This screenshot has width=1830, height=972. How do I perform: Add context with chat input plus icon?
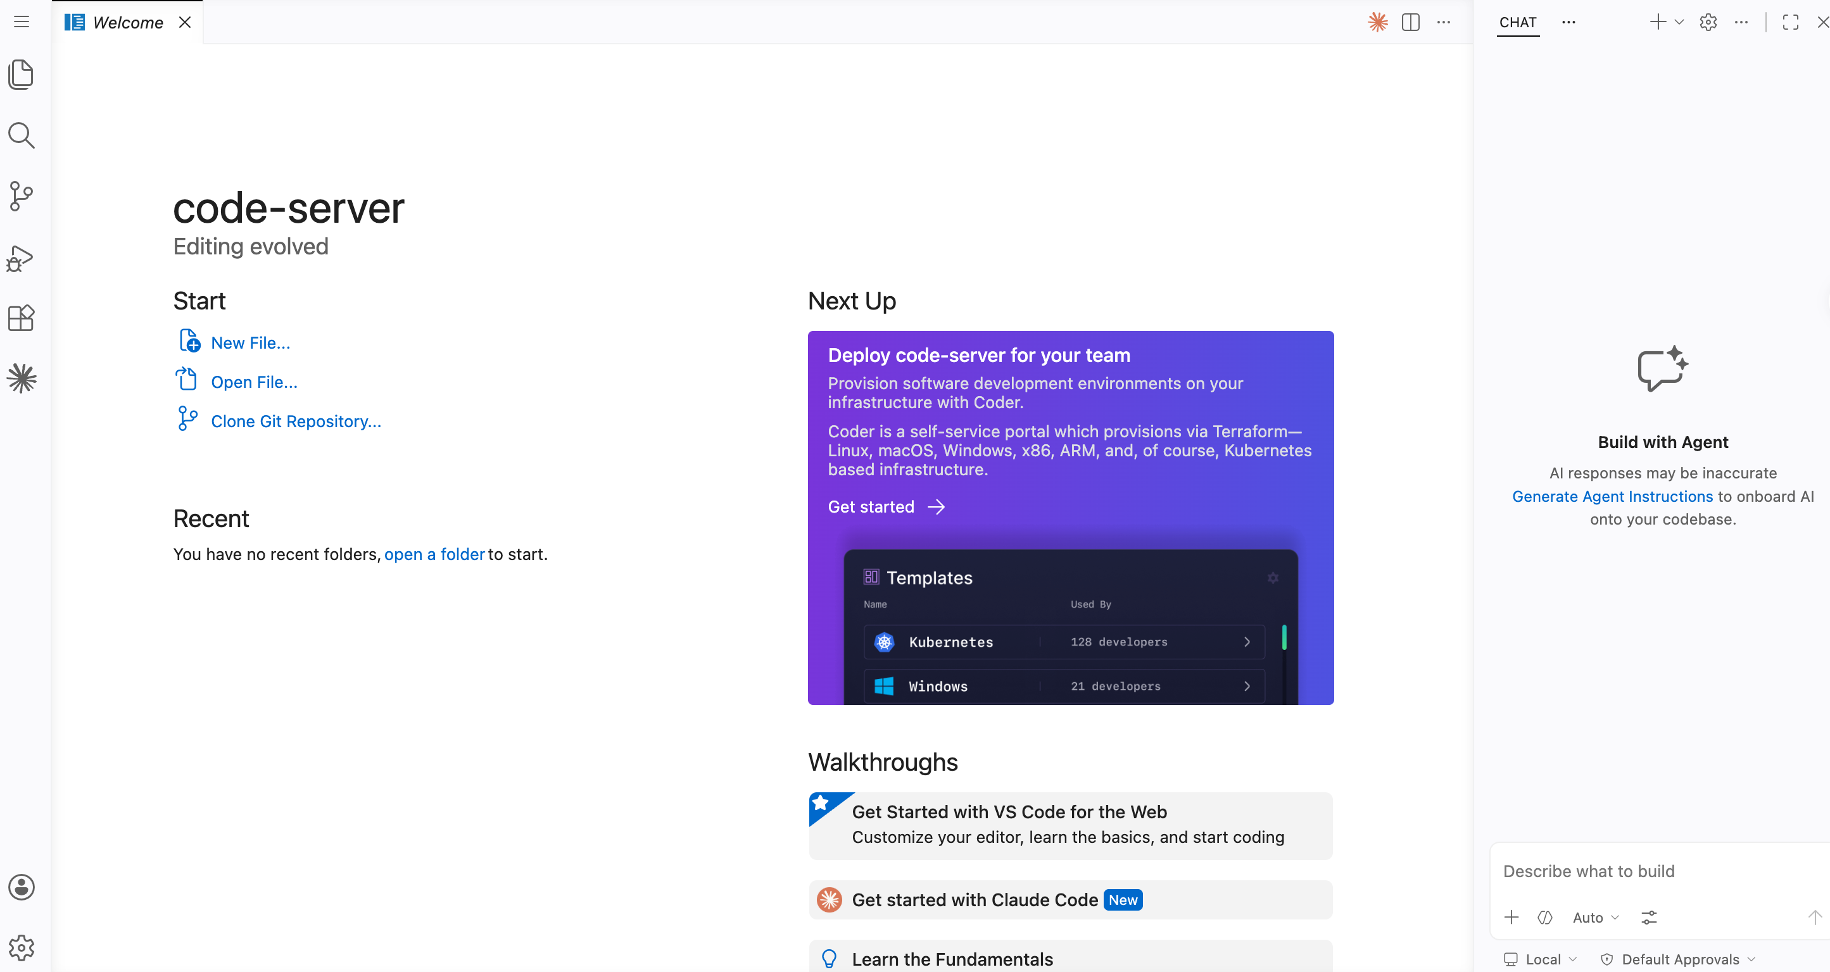[x=1511, y=918]
